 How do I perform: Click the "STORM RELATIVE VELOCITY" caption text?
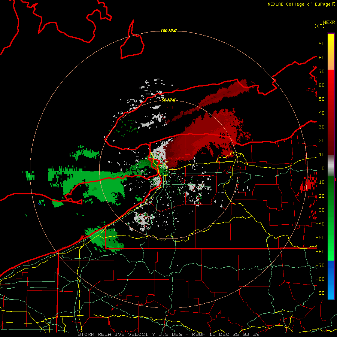116,334
